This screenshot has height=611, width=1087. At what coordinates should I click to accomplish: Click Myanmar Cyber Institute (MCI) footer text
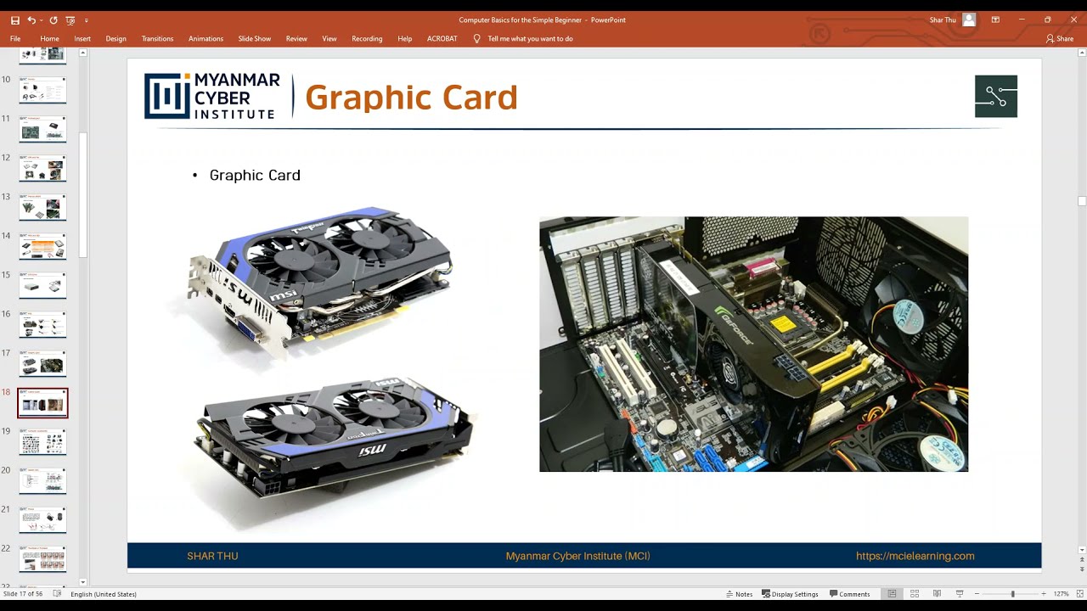click(577, 556)
